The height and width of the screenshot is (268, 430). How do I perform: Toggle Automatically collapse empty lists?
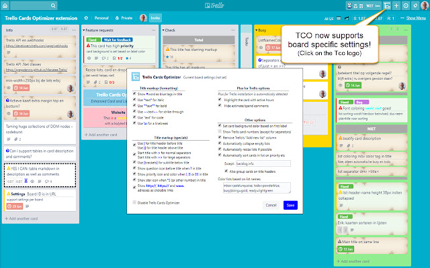point(220,143)
